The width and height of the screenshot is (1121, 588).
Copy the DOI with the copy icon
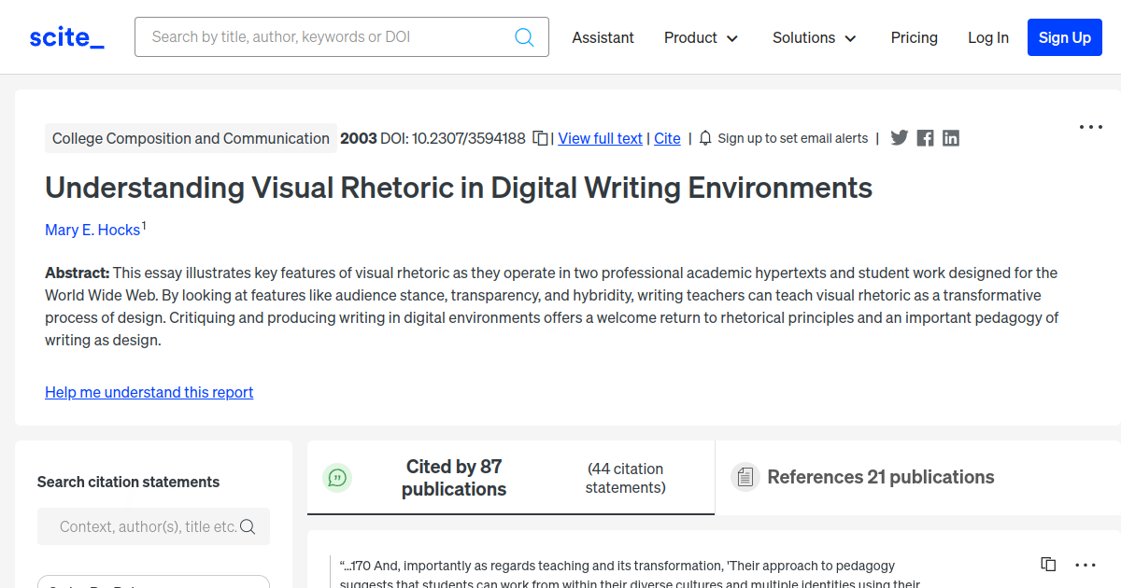(x=540, y=138)
